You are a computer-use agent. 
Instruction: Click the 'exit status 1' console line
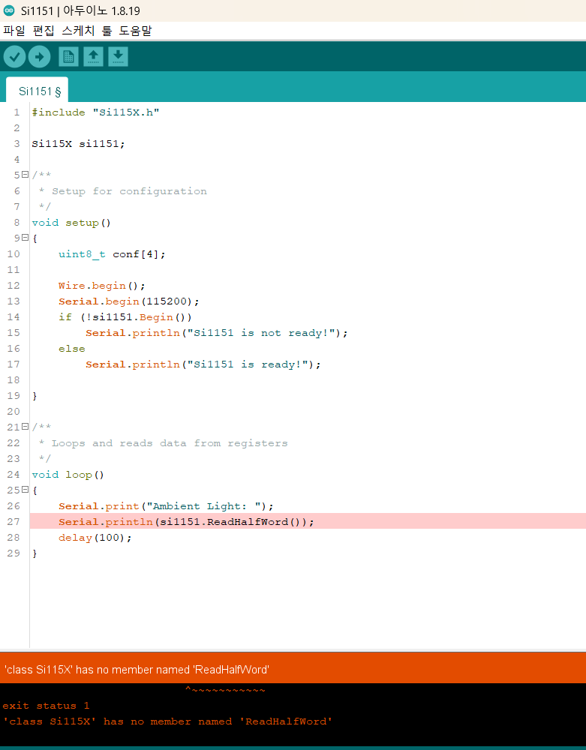pyautogui.click(x=46, y=706)
